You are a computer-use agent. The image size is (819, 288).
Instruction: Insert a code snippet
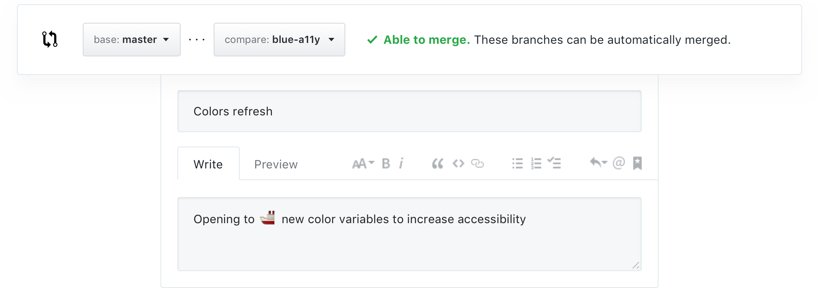[458, 163]
